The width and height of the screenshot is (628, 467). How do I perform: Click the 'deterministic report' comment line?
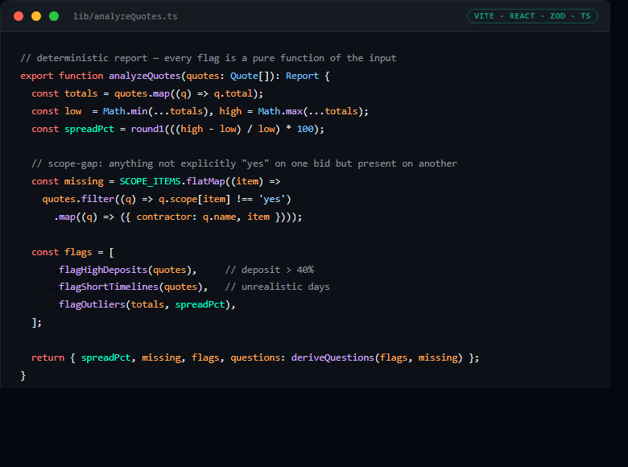(x=209, y=58)
